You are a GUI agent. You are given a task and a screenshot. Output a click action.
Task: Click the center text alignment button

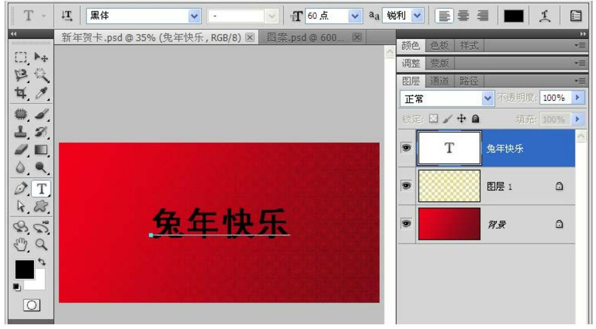(x=464, y=16)
